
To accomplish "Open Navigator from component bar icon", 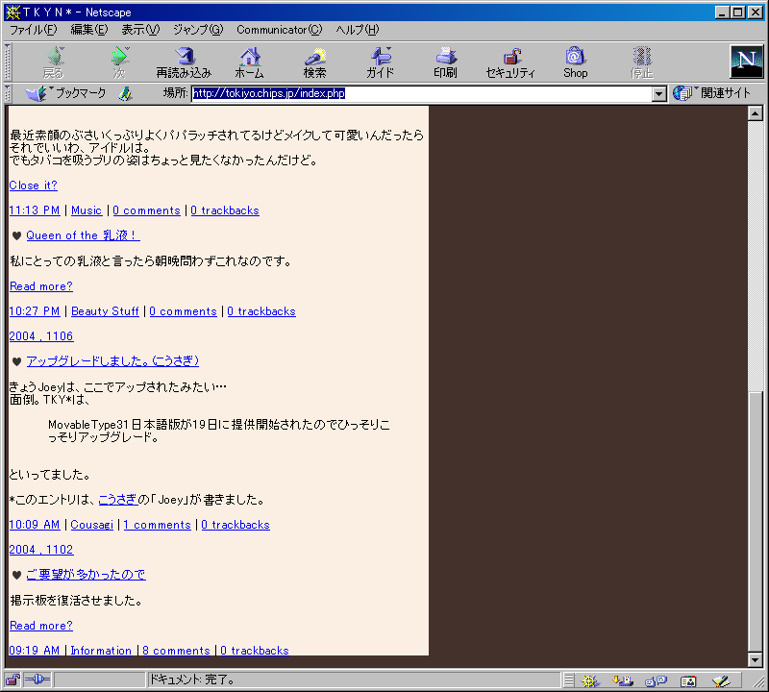I will [x=590, y=680].
